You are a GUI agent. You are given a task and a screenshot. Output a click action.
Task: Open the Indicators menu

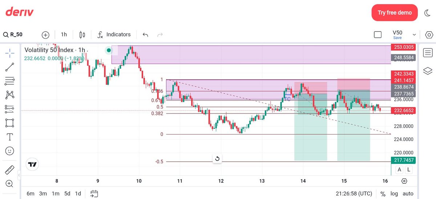click(x=114, y=35)
